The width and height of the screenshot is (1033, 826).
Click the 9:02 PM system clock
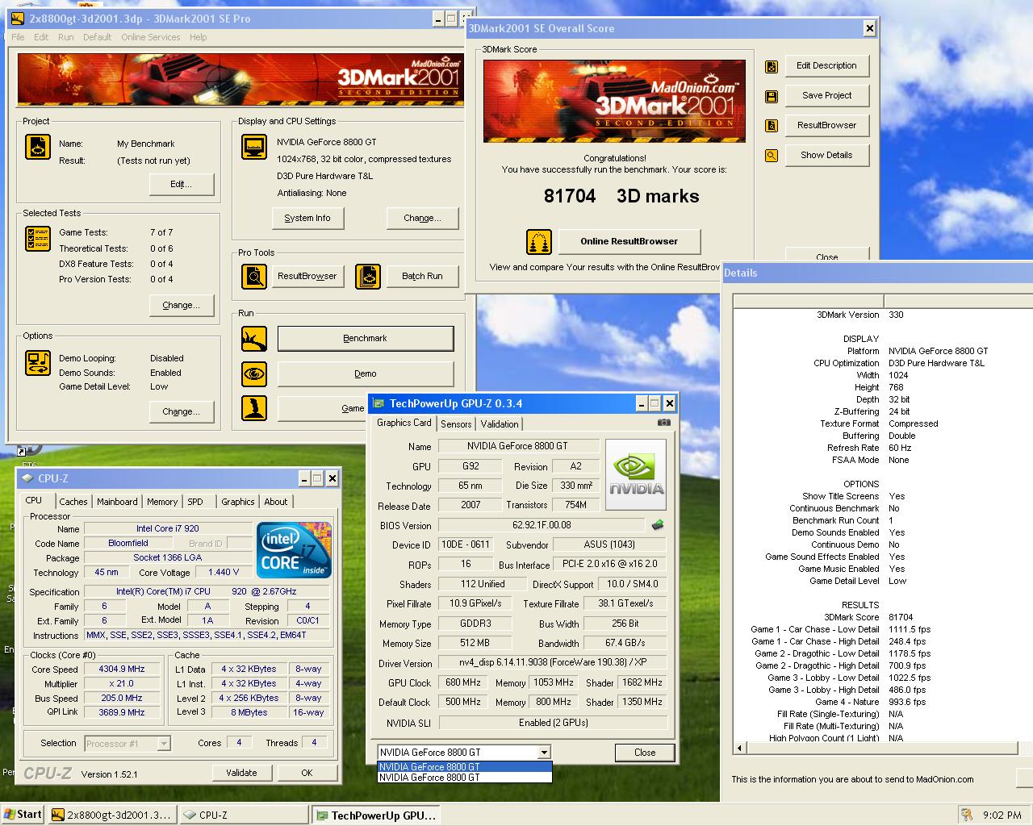point(1002,816)
